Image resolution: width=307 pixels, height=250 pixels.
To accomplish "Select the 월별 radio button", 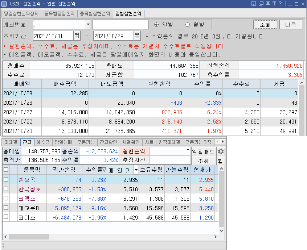I will point(188,25).
